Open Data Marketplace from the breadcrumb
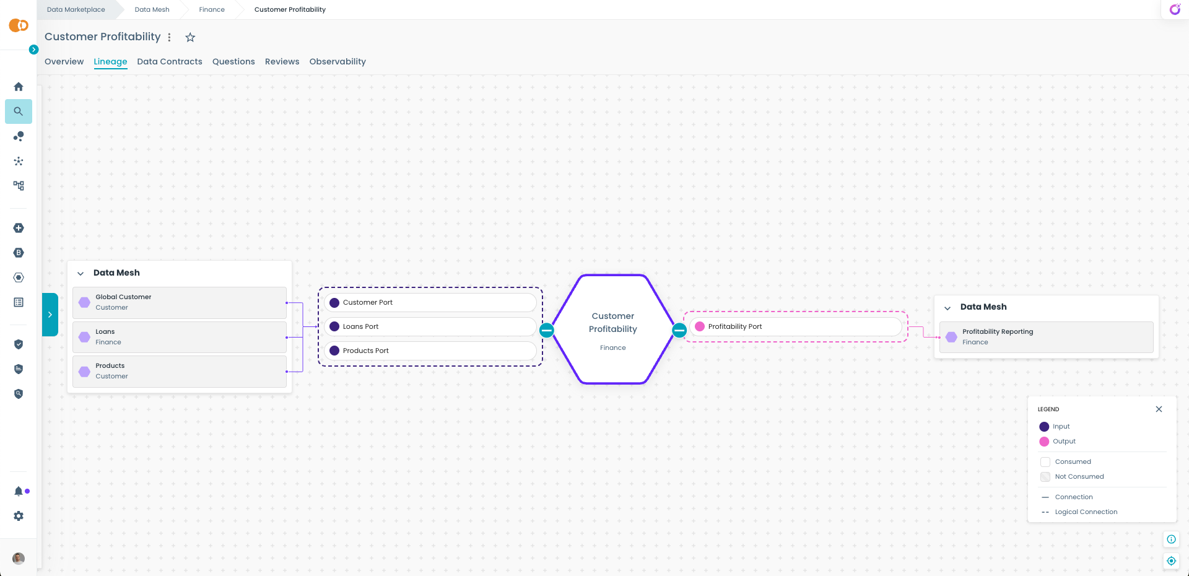Screen dimensions: 1189x576 76,9
